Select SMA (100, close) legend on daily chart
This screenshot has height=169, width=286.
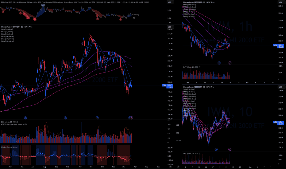pos(7,36)
